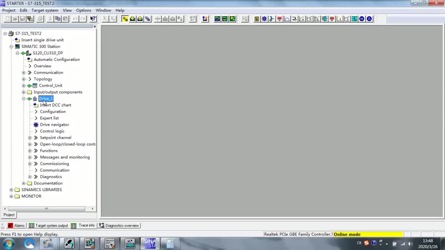Click the SINAMICS STARTER taskbar icon

point(150,244)
